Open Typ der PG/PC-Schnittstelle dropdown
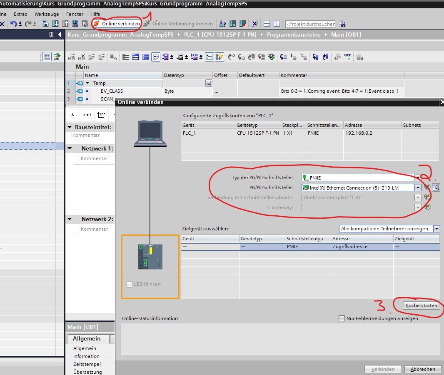The width and height of the screenshot is (444, 375). (417, 178)
